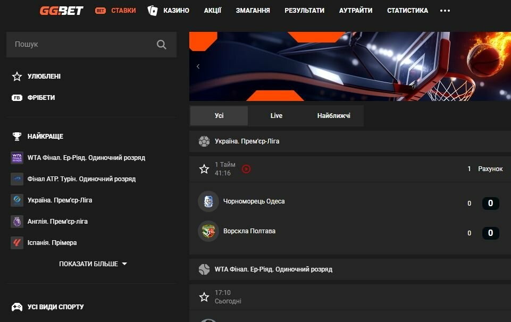511x322 pixels.
Task: Go to previous banner slide
Action: tap(198, 66)
